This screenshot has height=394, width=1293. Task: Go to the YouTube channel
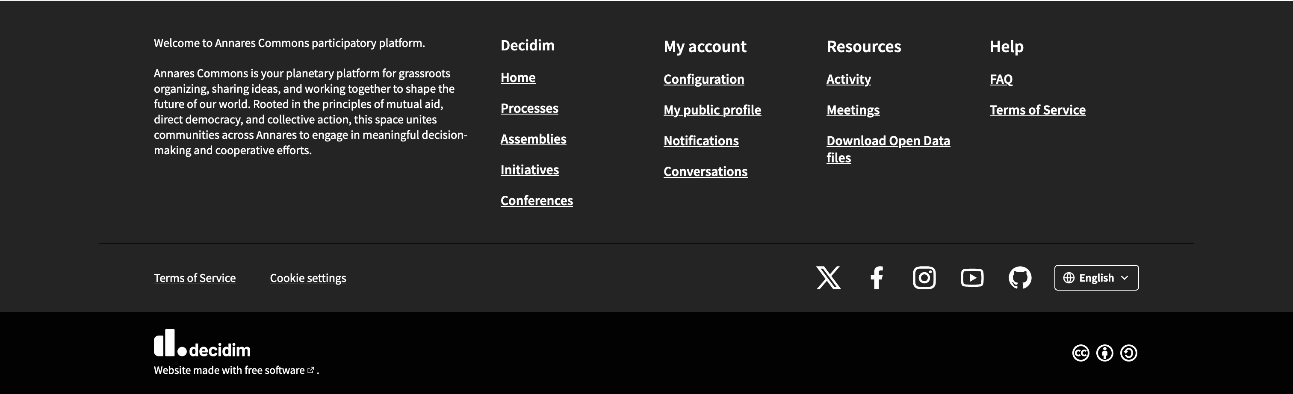[972, 278]
